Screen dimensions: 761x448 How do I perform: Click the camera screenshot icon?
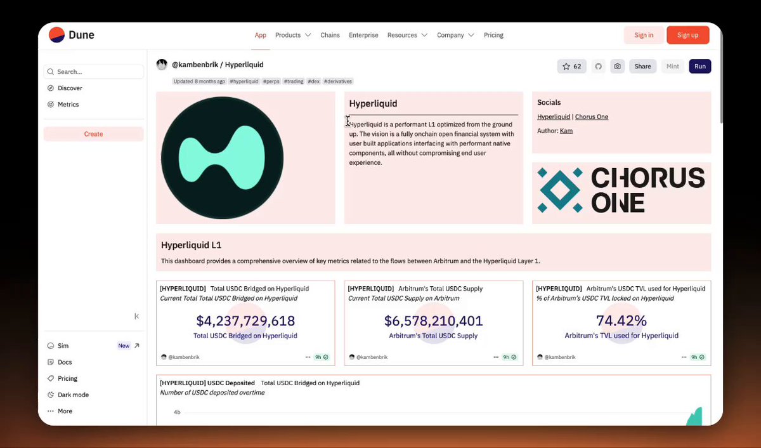(x=617, y=66)
